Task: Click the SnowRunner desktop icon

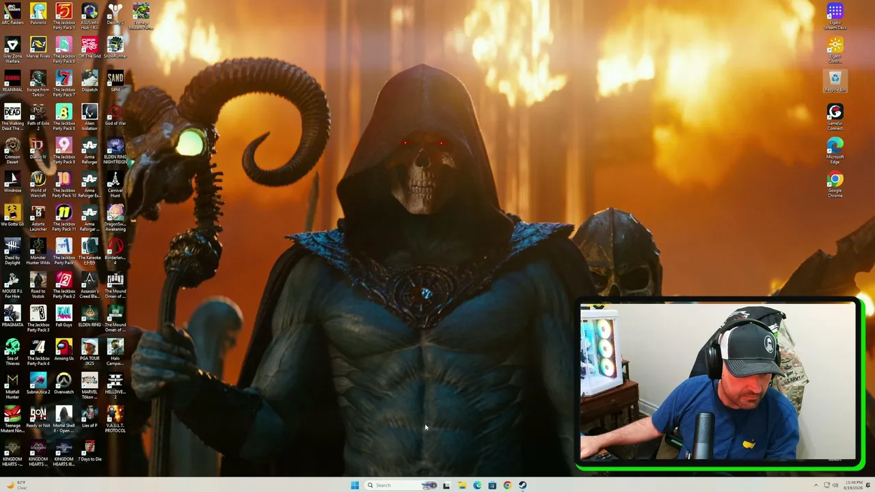Action: [x=116, y=47]
